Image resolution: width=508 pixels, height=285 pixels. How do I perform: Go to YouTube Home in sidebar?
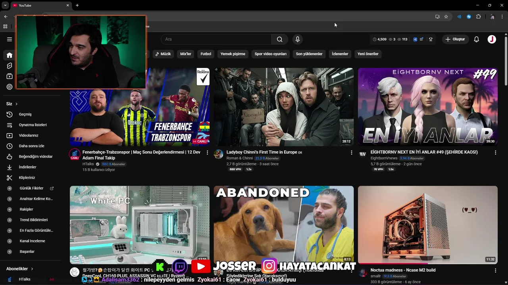tap(10, 55)
